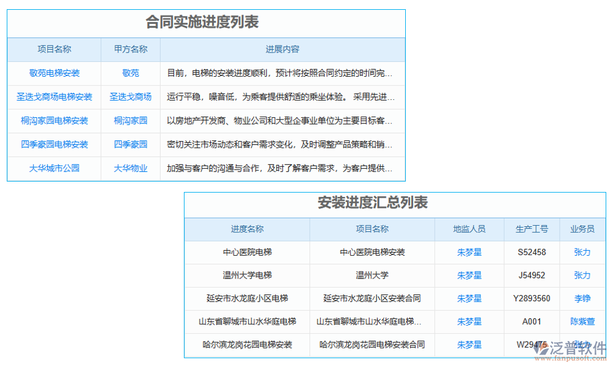Click client link 敬苑

(x=130, y=73)
